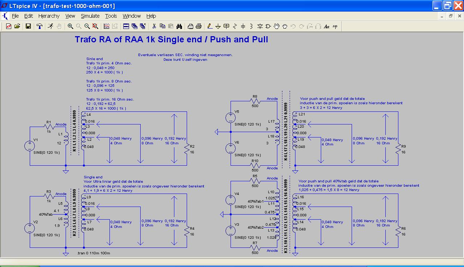Click the Halt simulation hand icon
The image size is (464, 267).
(59, 26)
